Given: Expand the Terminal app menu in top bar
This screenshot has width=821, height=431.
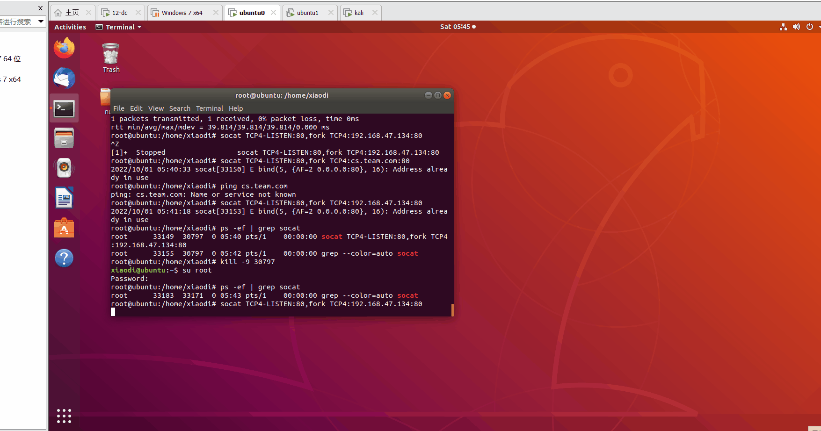Looking at the screenshot, I should [119, 27].
